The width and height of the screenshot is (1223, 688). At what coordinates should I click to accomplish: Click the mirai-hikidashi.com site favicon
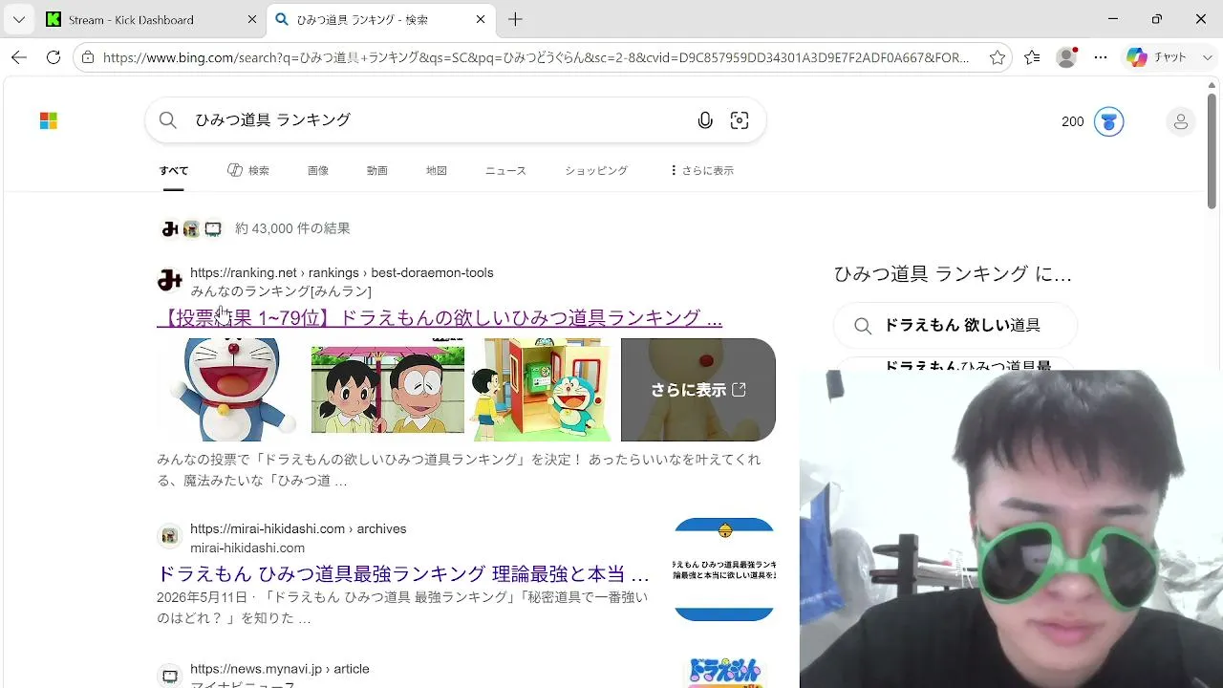point(170,537)
